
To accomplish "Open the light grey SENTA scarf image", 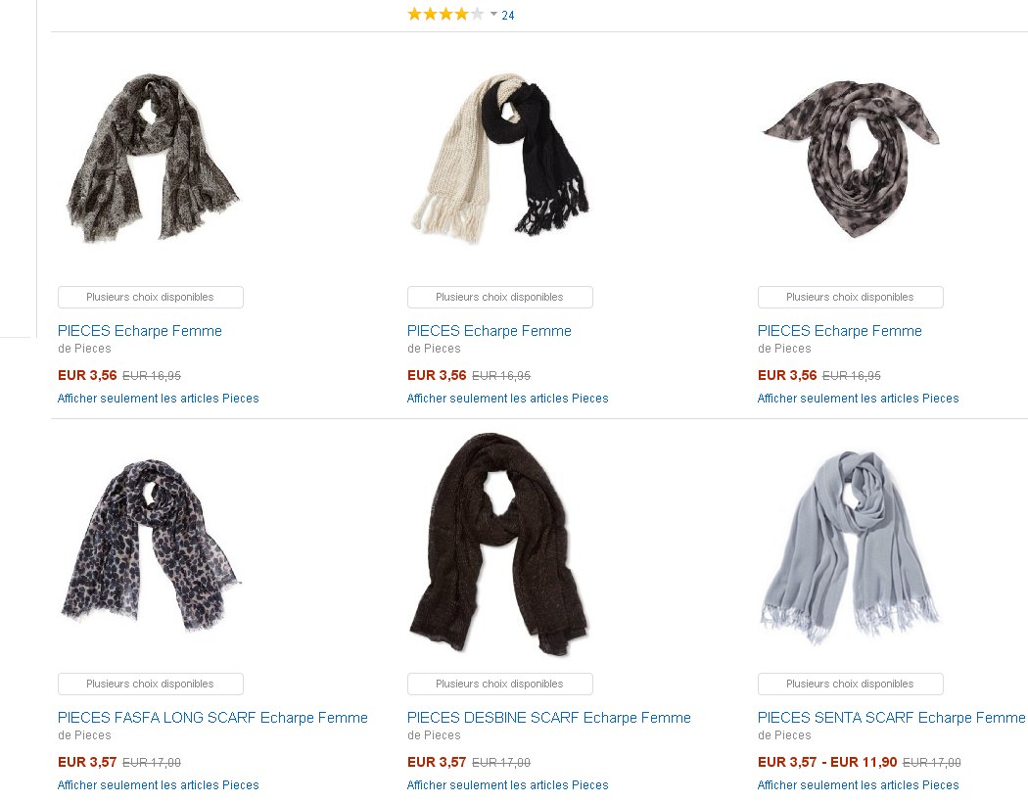I will (x=851, y=546).
